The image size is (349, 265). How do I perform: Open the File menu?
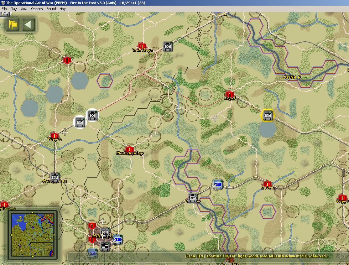(x=4, y=9)
